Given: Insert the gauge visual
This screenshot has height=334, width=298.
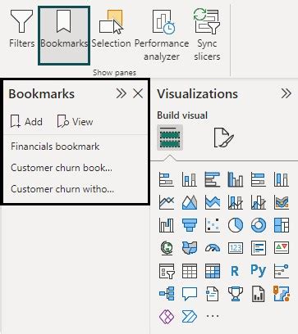Looking at the screenshot, I should click(x=213, y=248).
